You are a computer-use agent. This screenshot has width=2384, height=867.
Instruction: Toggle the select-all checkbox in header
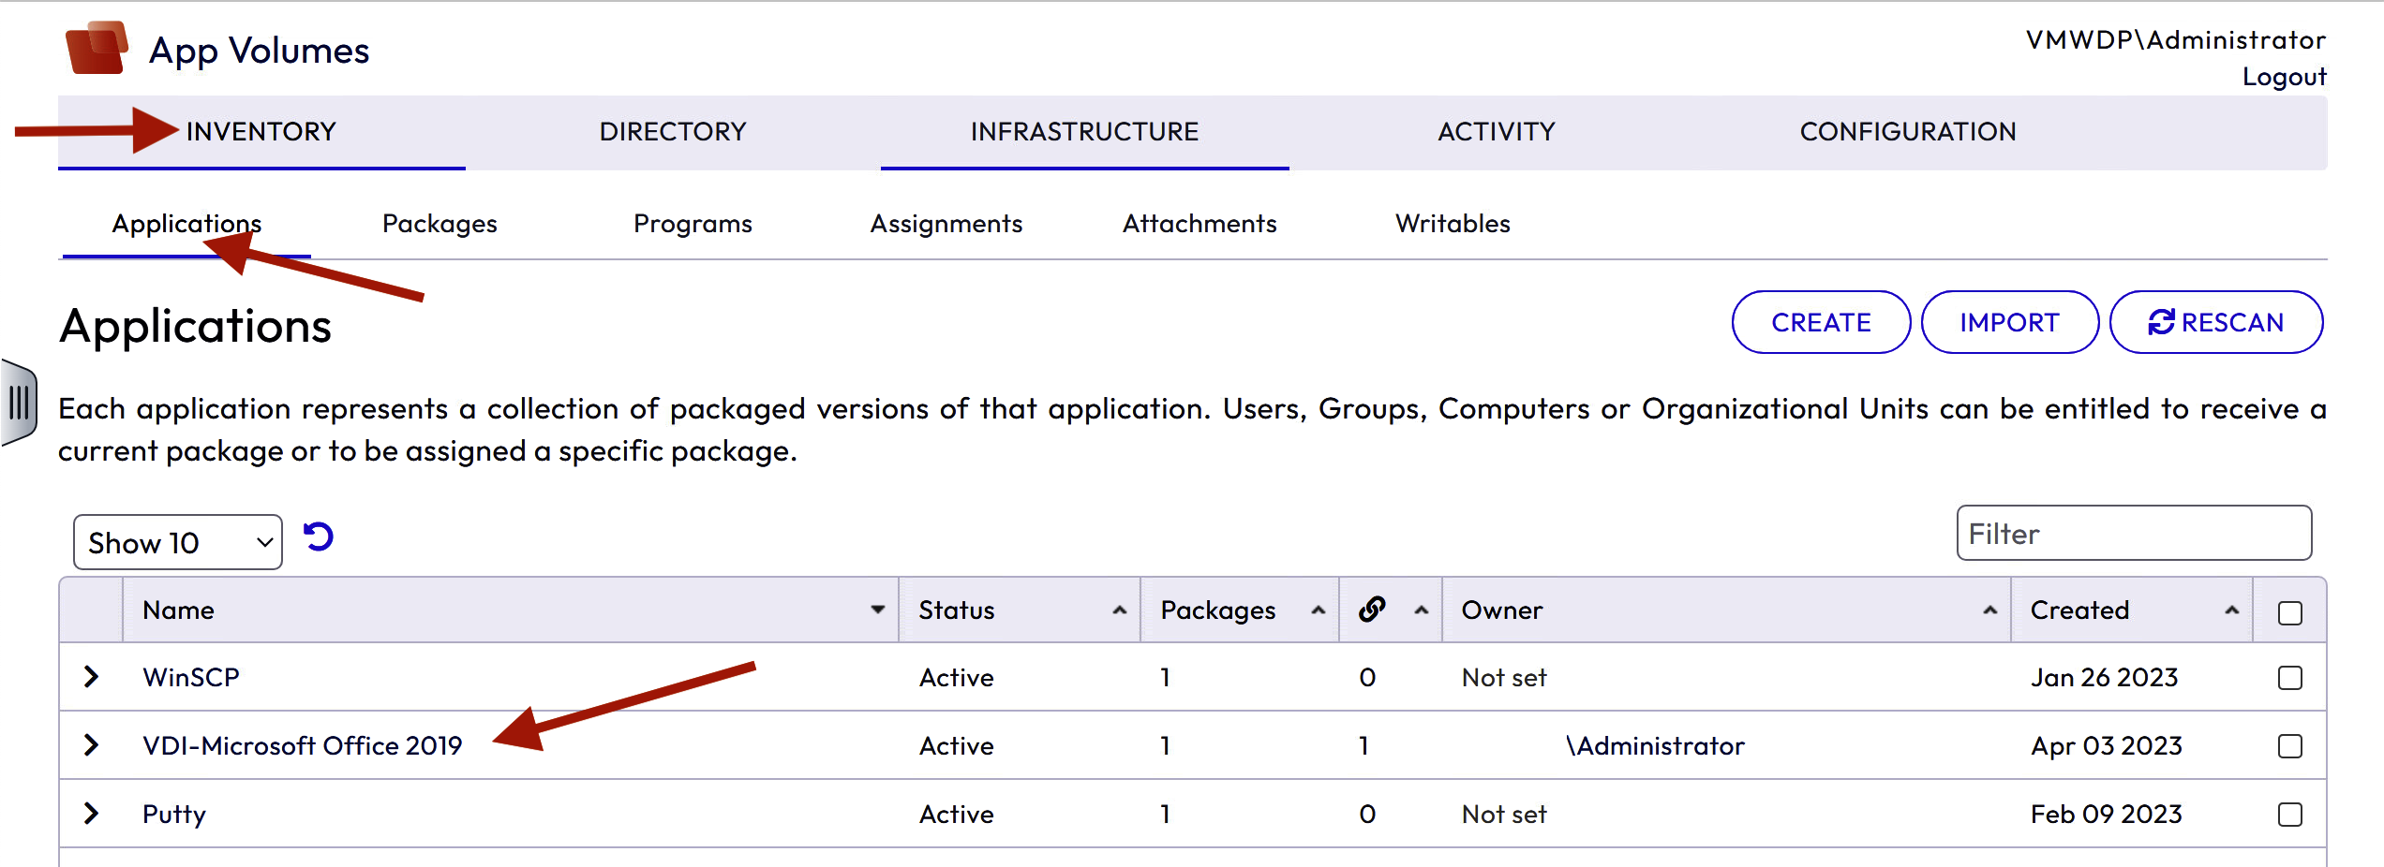coord(2289,613)
